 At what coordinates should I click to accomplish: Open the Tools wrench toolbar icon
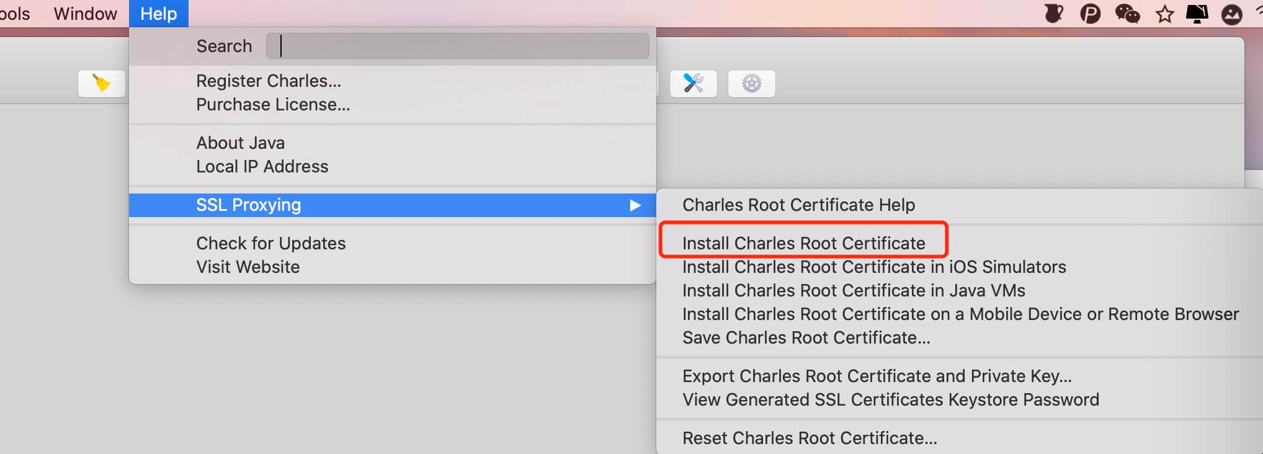(694, 83)
